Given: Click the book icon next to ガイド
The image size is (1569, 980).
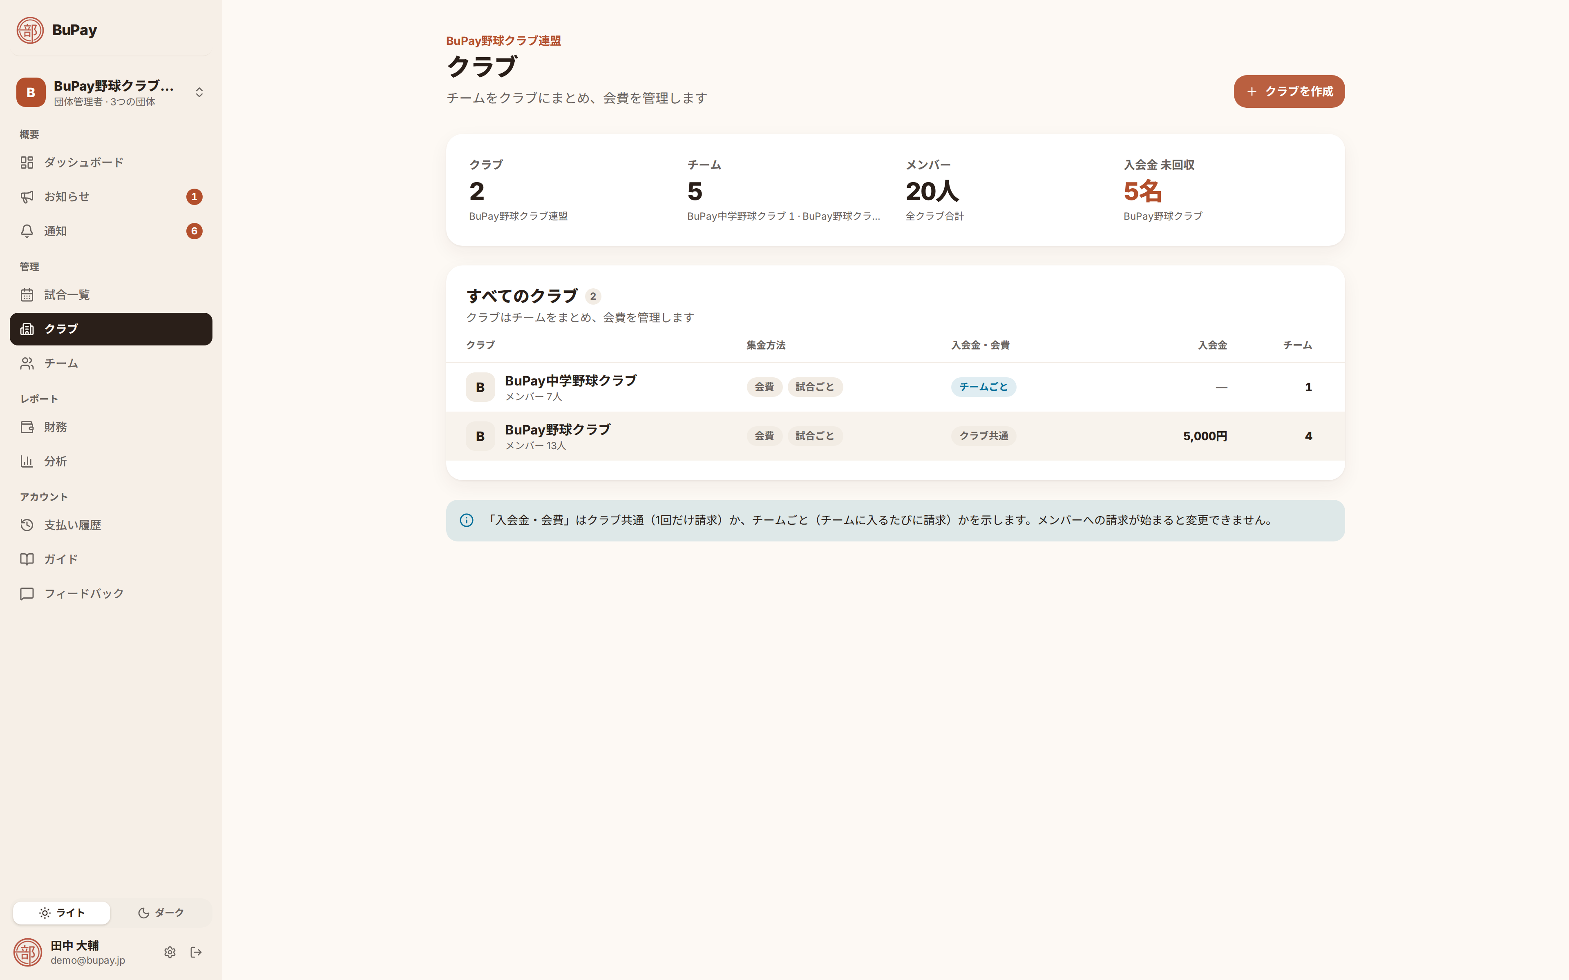Looking at the screenshot, I should coord(27,559).
